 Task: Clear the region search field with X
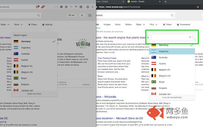click(190, 37)
